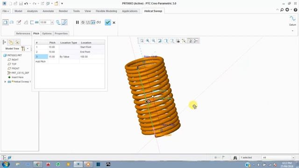Toggle the Spin Center icon in graphics toolbar
The image size is (299, 168).
(196, 41)
